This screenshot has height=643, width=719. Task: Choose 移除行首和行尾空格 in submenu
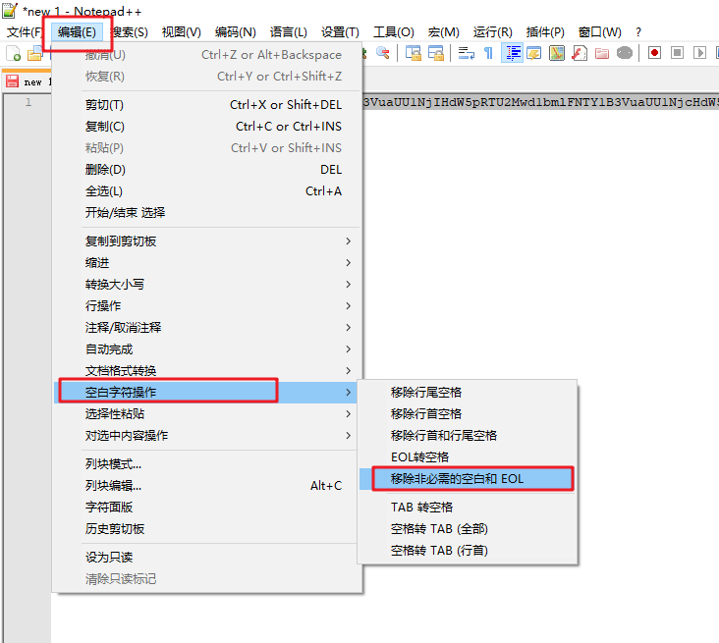tap(468, 436)
